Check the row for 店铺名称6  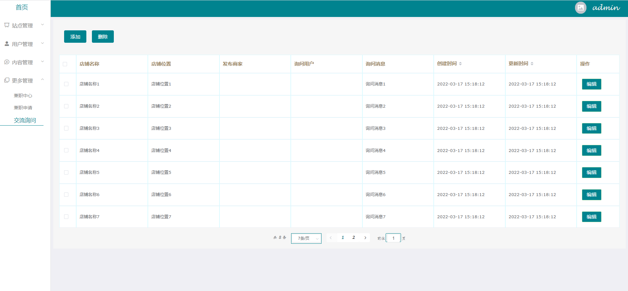(x=66, y=195)
